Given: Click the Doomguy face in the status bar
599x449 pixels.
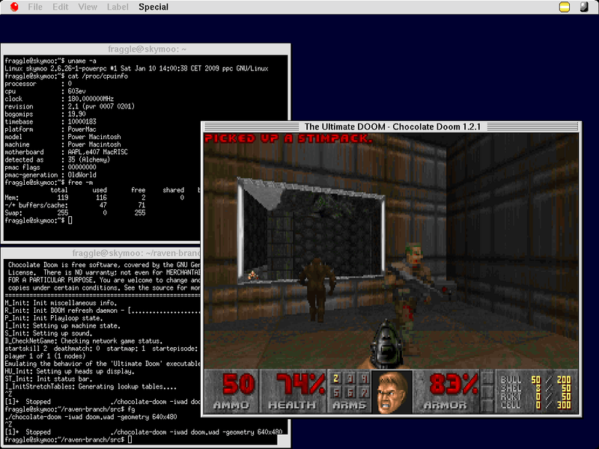Looking at the screenshot, I should [x=392, y=391].
